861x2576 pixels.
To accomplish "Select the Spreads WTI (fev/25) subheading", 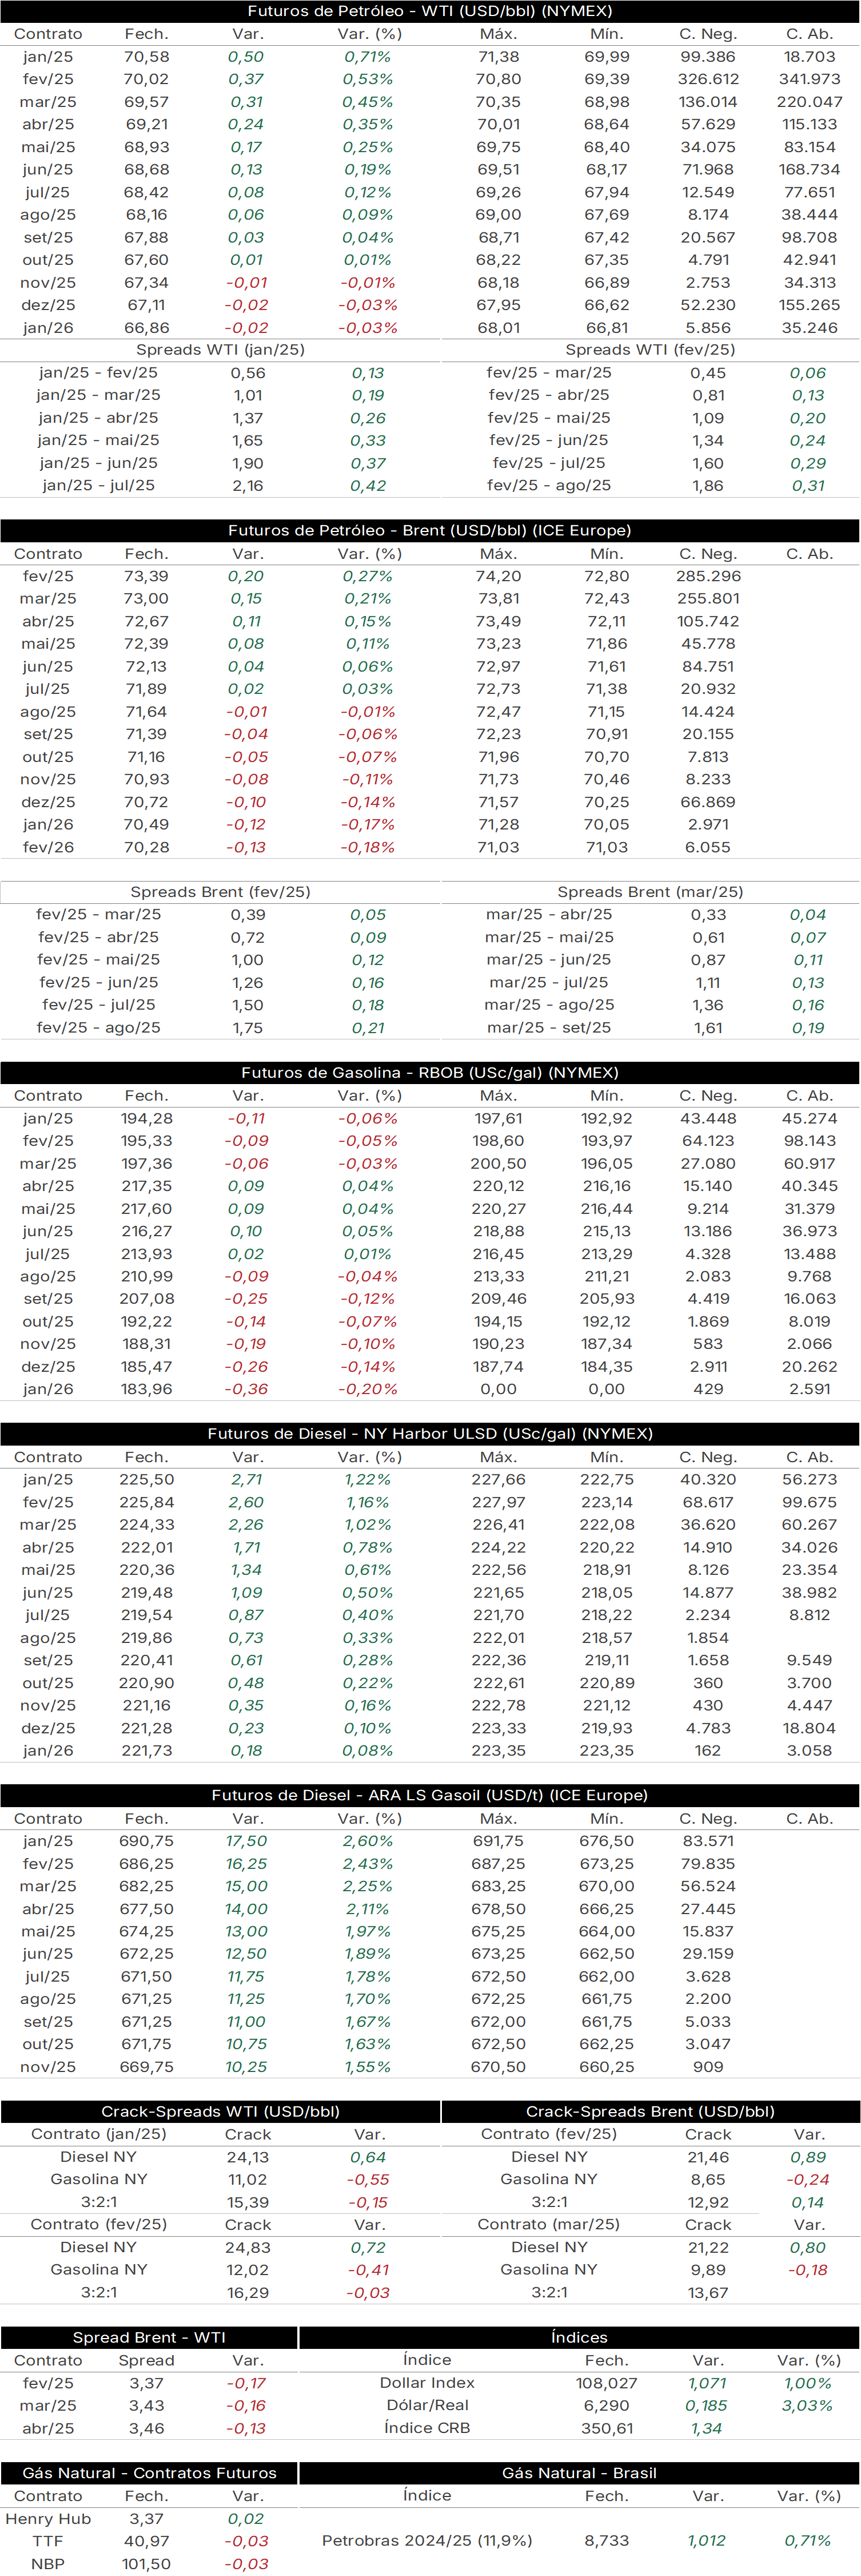I will coord(650,350).
